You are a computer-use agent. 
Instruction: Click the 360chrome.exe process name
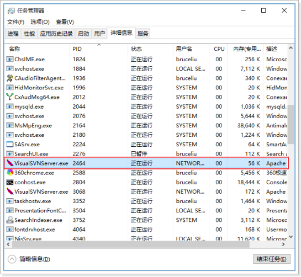point(34,173)
